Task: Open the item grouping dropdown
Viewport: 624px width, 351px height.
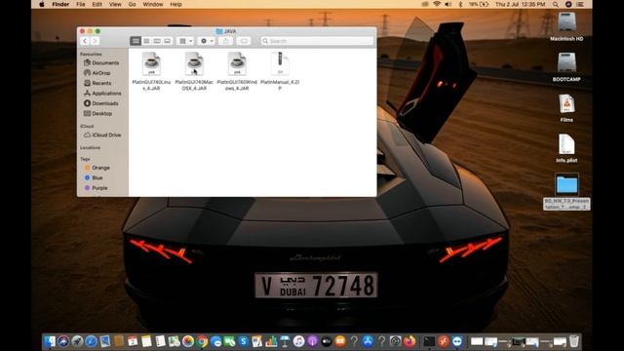Action: pos(185,41)
